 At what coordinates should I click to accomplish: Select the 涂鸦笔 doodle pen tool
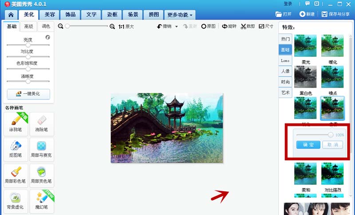[16, 124]
